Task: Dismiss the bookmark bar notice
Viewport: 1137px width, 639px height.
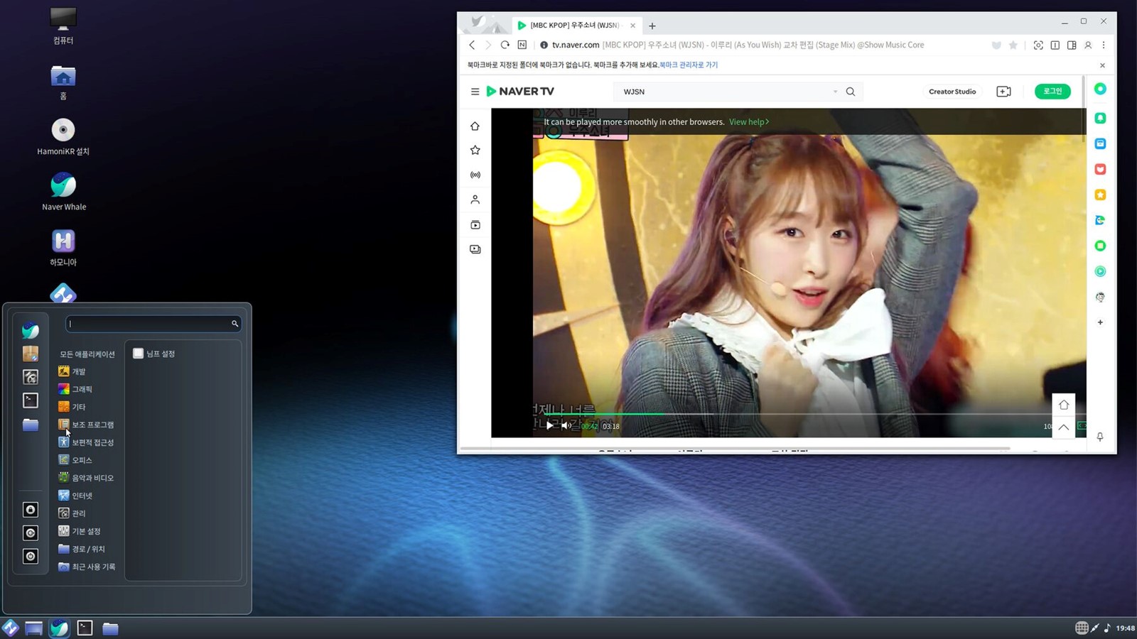Action: coord(1102,65)
